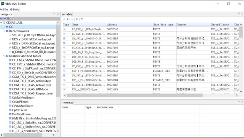This screenshot has width=244, height=138.
Task: Select CcVlvModEnum in navigator
Action: (x=23, y=106)
